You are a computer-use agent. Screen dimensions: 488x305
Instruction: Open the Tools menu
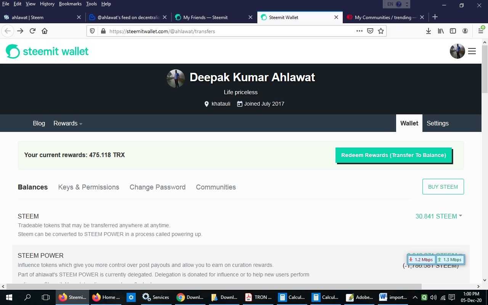pyautogui.click(x=91, y=4)
